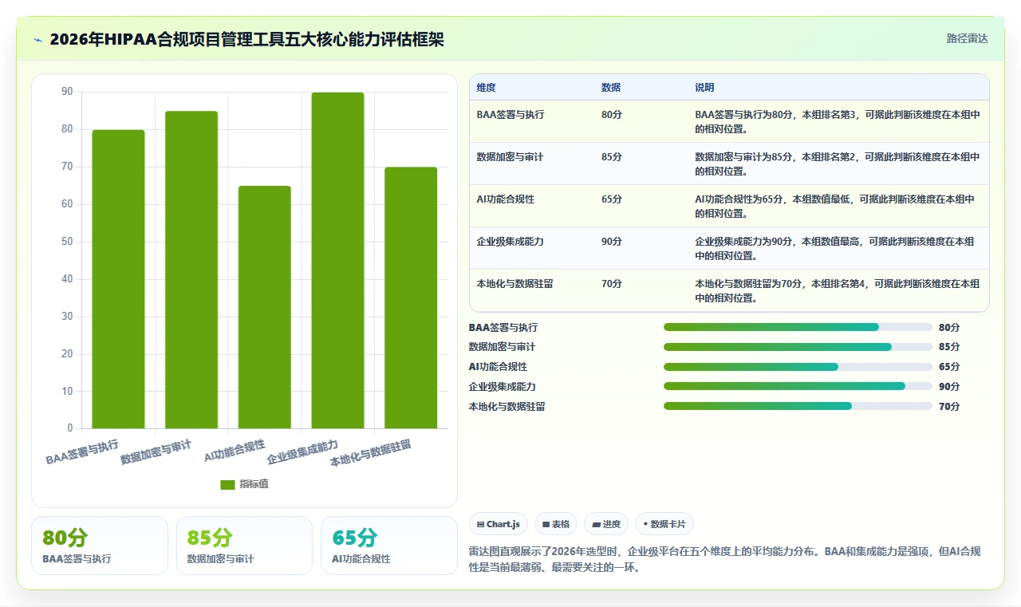
Task: Toggle the 指标值 legend swatch
Action: [227, 484]
